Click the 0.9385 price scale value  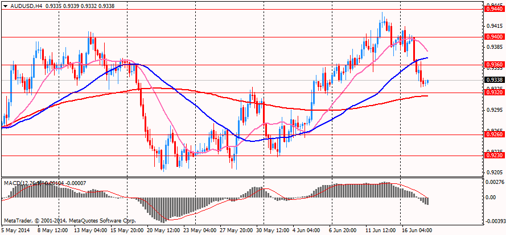(x=494, y=47)
